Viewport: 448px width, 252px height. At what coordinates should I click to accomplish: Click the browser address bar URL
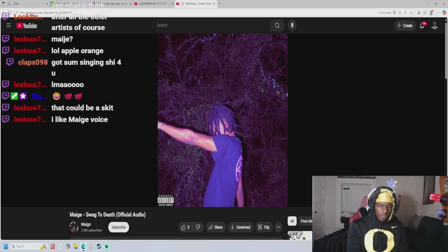(x=45, y=13)
